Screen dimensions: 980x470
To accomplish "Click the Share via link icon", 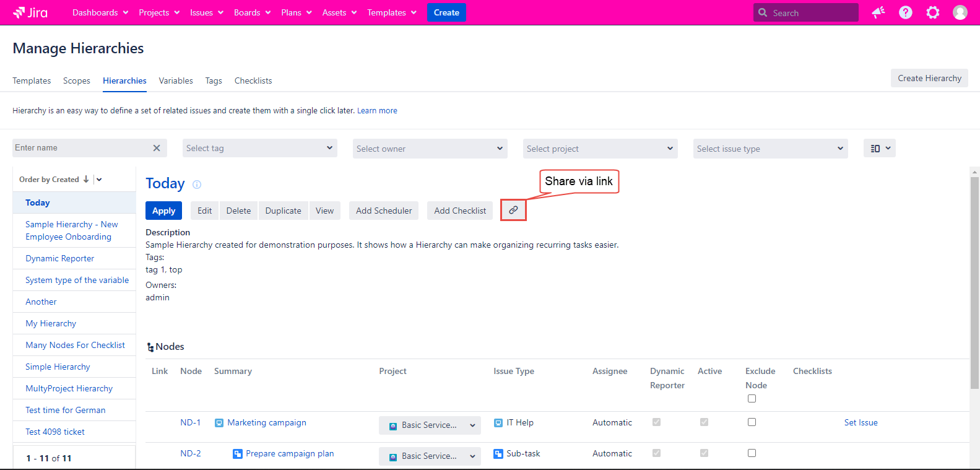I will pos(513,211).
